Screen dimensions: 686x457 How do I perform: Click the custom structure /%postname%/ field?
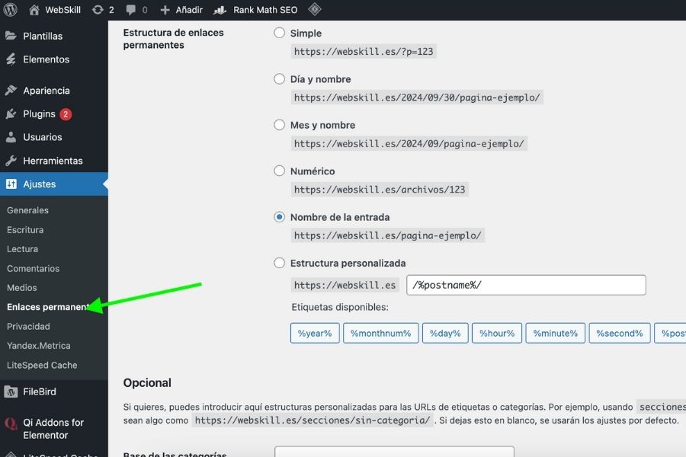coord(526,285)
